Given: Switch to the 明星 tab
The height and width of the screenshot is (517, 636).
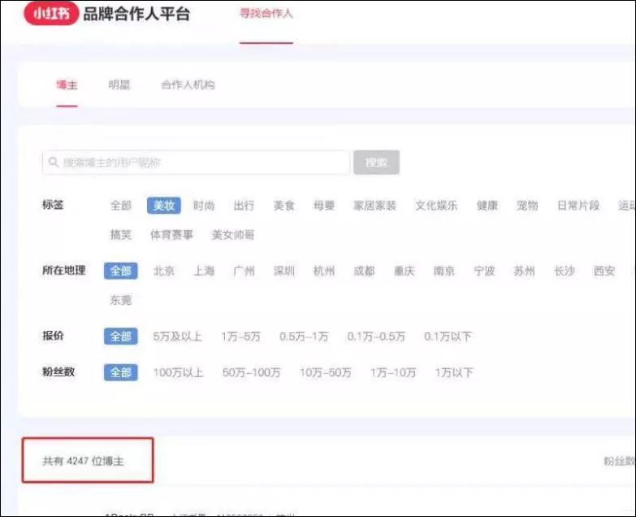Looking at the screenshot, I should [x=119, y=85].
